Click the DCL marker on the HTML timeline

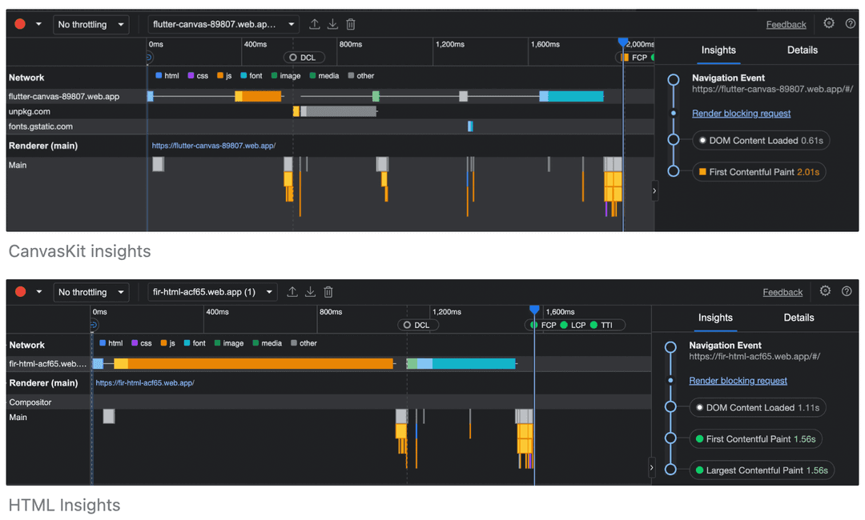[419, 325]
